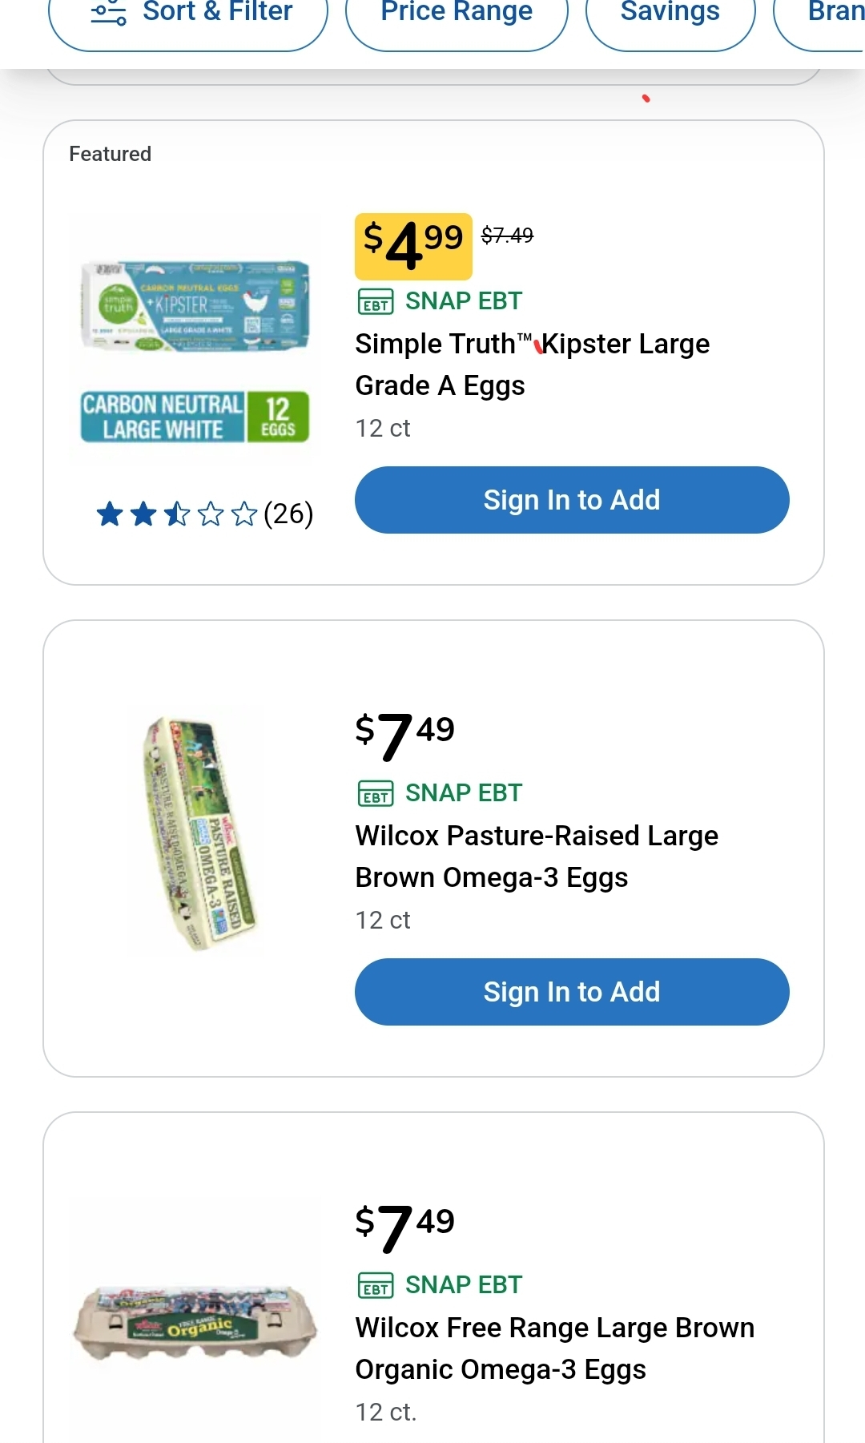
Task: Add Simple Truth Kipster eggs via Sign In
Action: [x=572, y=500]
